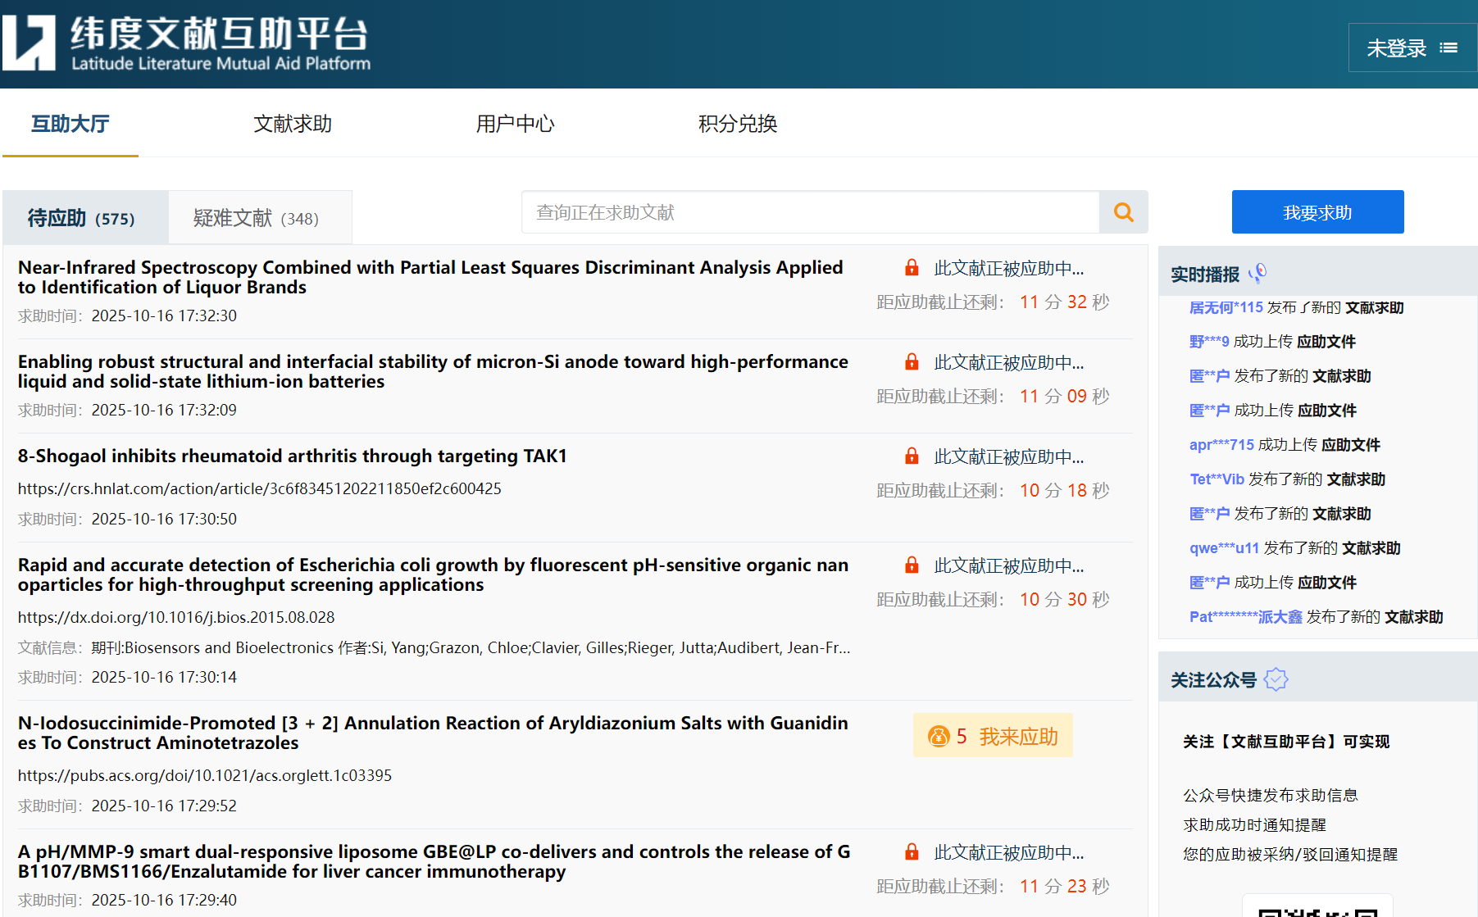Focus the 查询正在求助文献 search field
The image size is (1478, 917).
coord(810,212)
